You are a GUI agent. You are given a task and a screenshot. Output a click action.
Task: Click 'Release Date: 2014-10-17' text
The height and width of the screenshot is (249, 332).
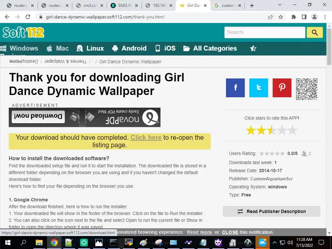click(x=255, y=171)
